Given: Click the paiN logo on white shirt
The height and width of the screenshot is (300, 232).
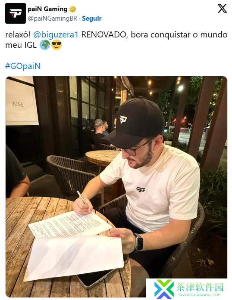Looking at the screenshot, I should [141, 189].
